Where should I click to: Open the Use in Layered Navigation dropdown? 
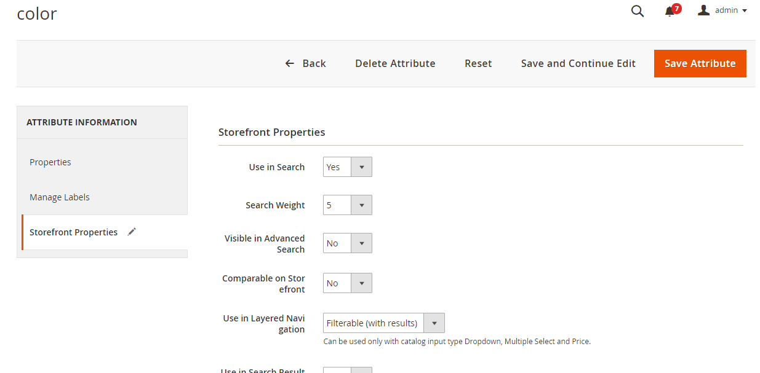click(434, 323)
